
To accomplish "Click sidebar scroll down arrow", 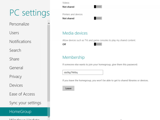I will pyautogui.click(x=49, y=117).
